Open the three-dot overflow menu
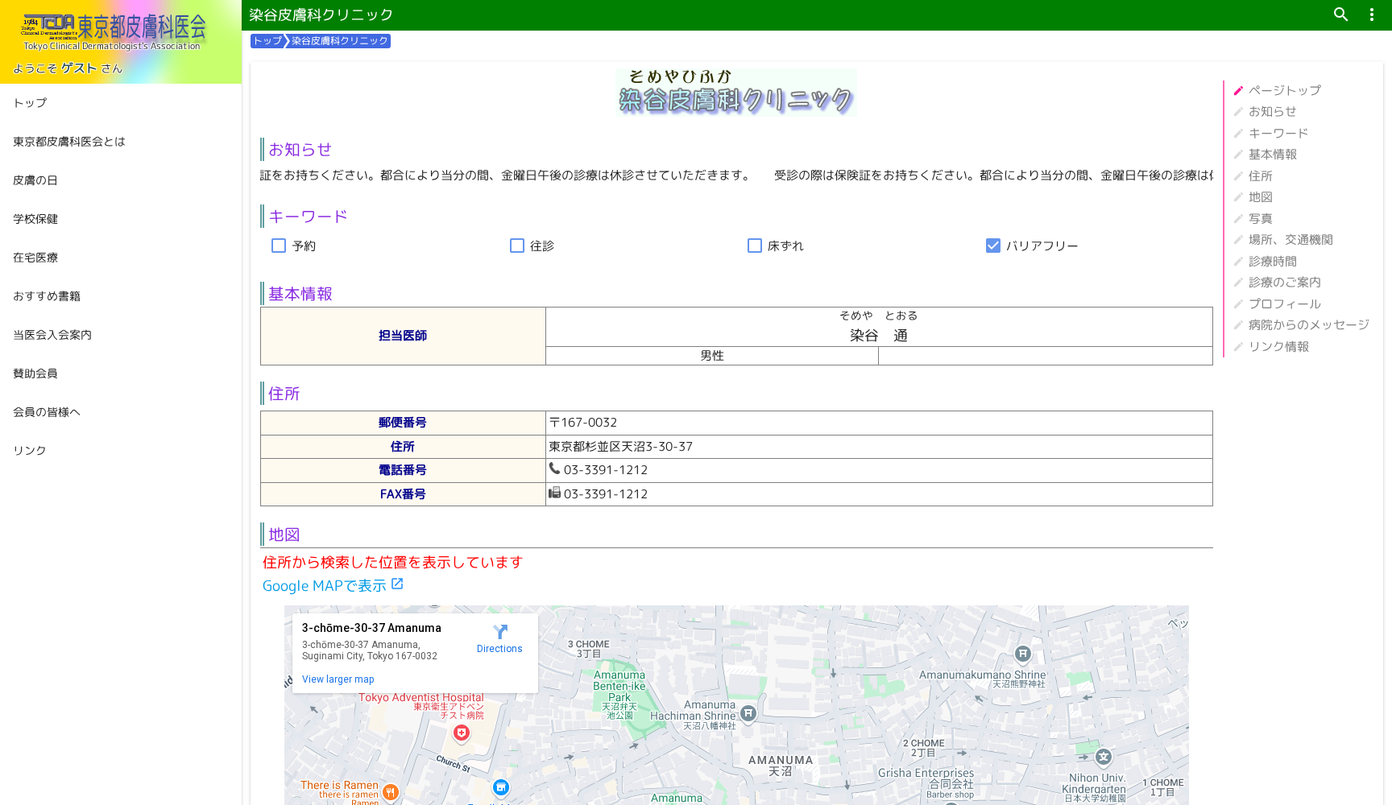The image size is (1392, 805). [x=1371, y=14]
